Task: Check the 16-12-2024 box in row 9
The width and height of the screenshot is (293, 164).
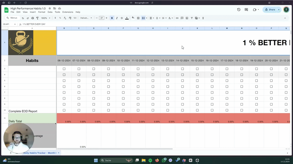Action: [x=212, y=104]
